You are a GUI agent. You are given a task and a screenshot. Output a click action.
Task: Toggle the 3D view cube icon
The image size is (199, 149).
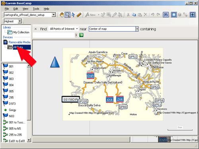pyautogui.click(x=179, y=15)
